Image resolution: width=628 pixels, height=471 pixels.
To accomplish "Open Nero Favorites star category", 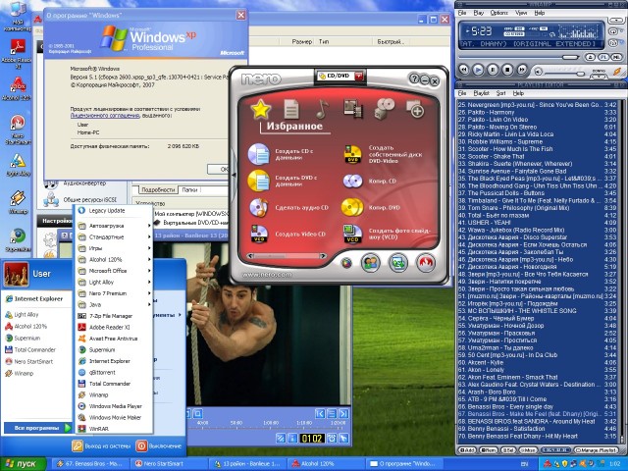I will click(x=260, y=109).
